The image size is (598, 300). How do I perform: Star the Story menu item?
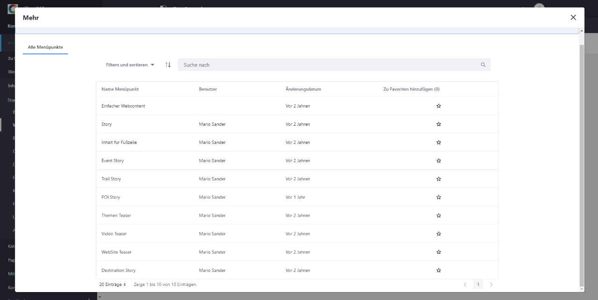tap(438, 124)
